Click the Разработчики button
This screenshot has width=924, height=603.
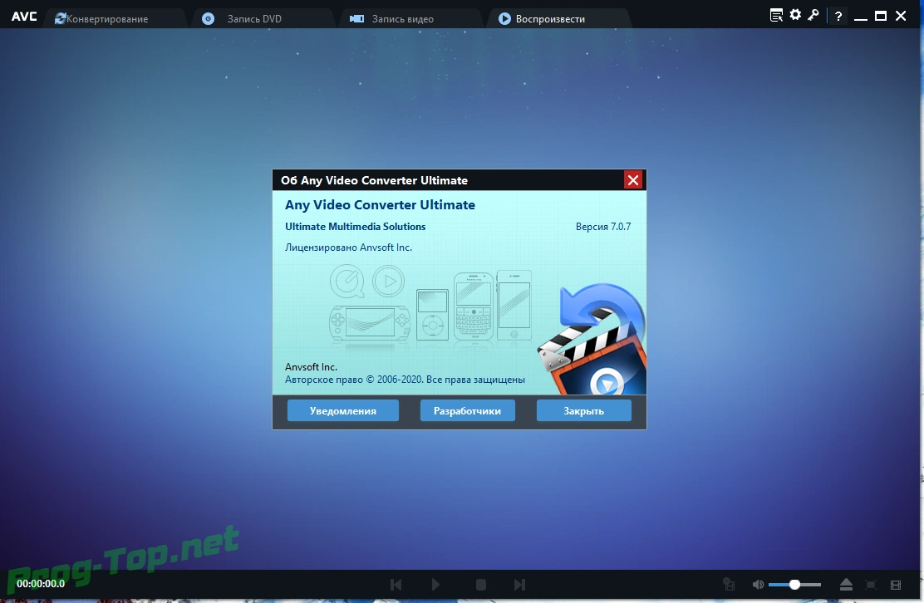pos(467,410)
